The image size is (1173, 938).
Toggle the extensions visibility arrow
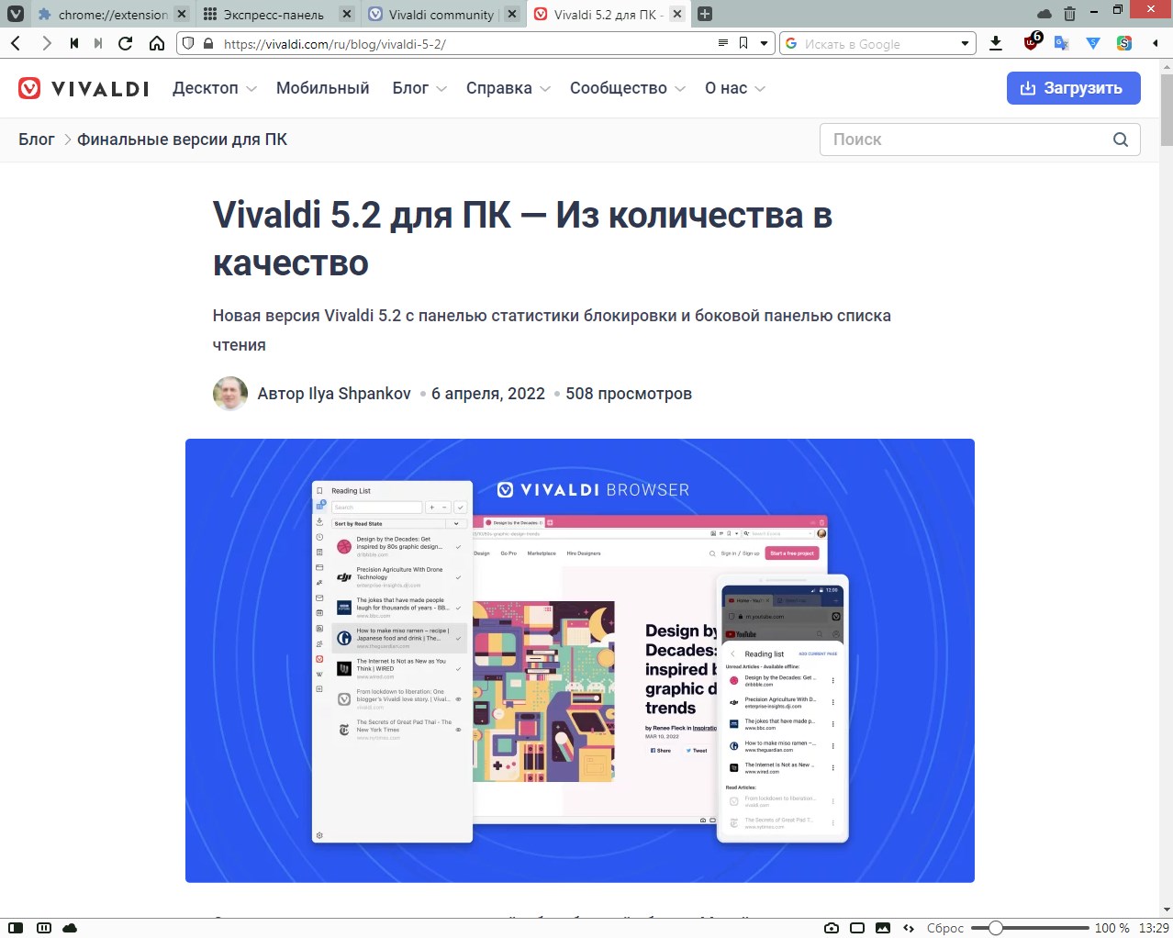tap(1155, 43)
